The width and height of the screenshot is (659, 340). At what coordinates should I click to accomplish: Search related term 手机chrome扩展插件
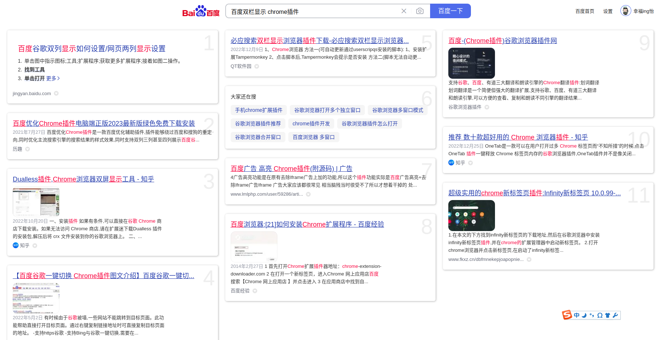click(x=259, y=110)
